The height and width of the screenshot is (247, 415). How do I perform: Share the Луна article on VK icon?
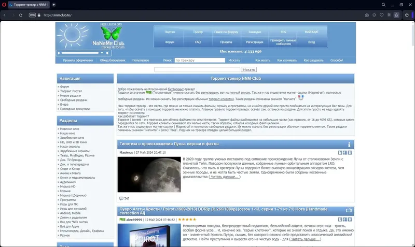(350, 153)
